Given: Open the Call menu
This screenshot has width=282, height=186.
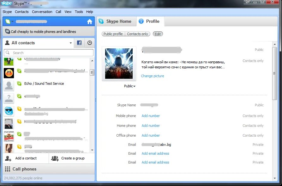Looking at the screenshot, I should coord(58,12).
